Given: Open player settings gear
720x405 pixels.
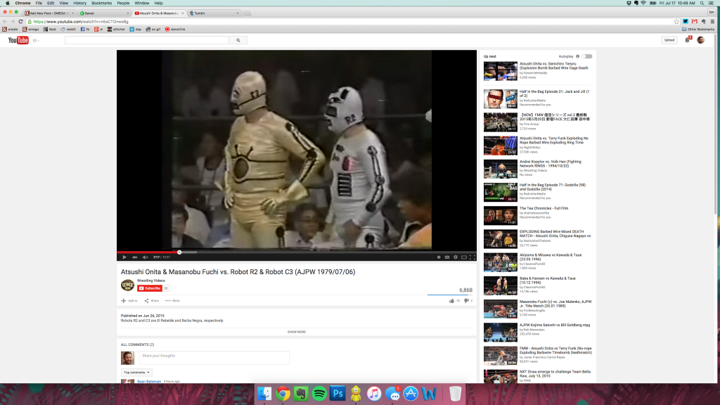Looking at the screenshot, I should click(x=456, y=257).
